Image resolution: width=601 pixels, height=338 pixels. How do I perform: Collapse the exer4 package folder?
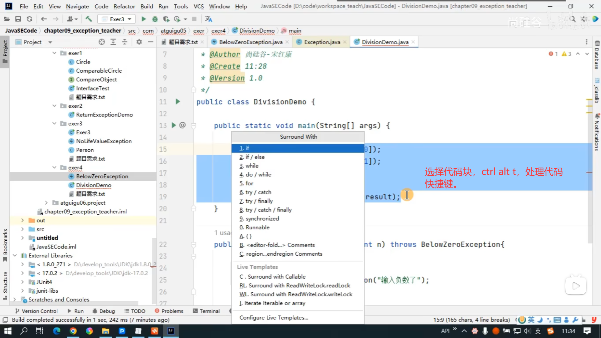click(x=54, y=167)
